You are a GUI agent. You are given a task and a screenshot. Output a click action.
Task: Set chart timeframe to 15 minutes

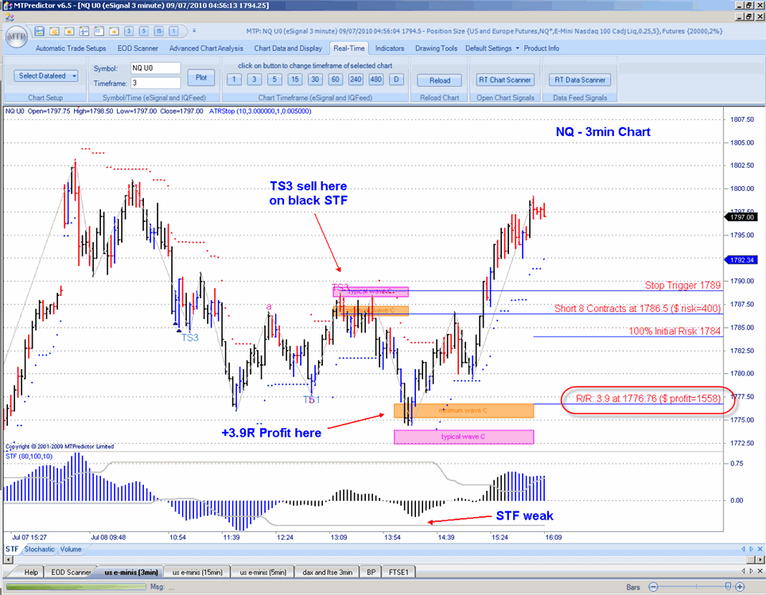tap(294, 79)
